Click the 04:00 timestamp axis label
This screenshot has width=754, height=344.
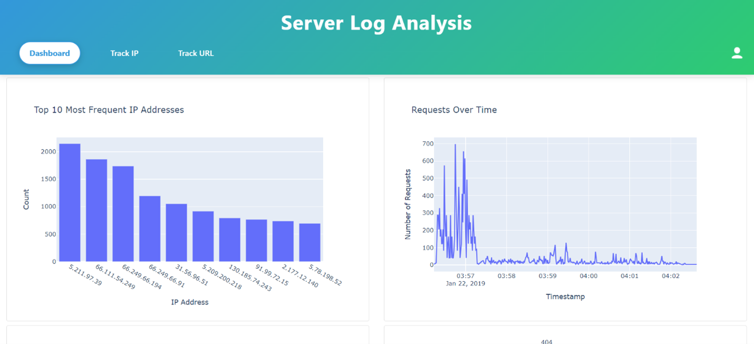(x=588, y=276)
